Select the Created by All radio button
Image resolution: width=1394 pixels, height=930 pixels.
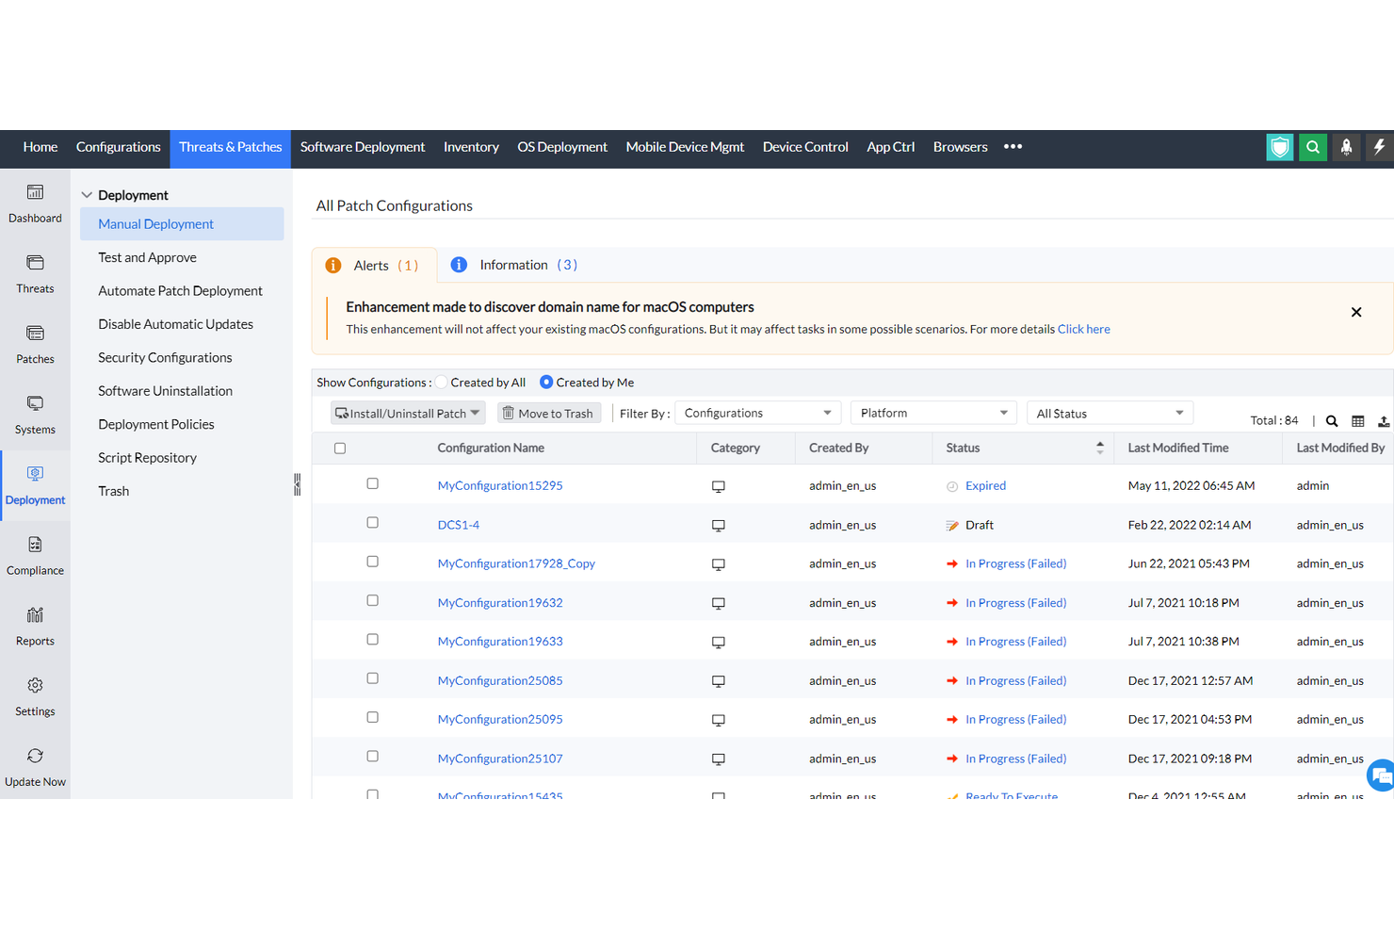(x=440, y=382)
